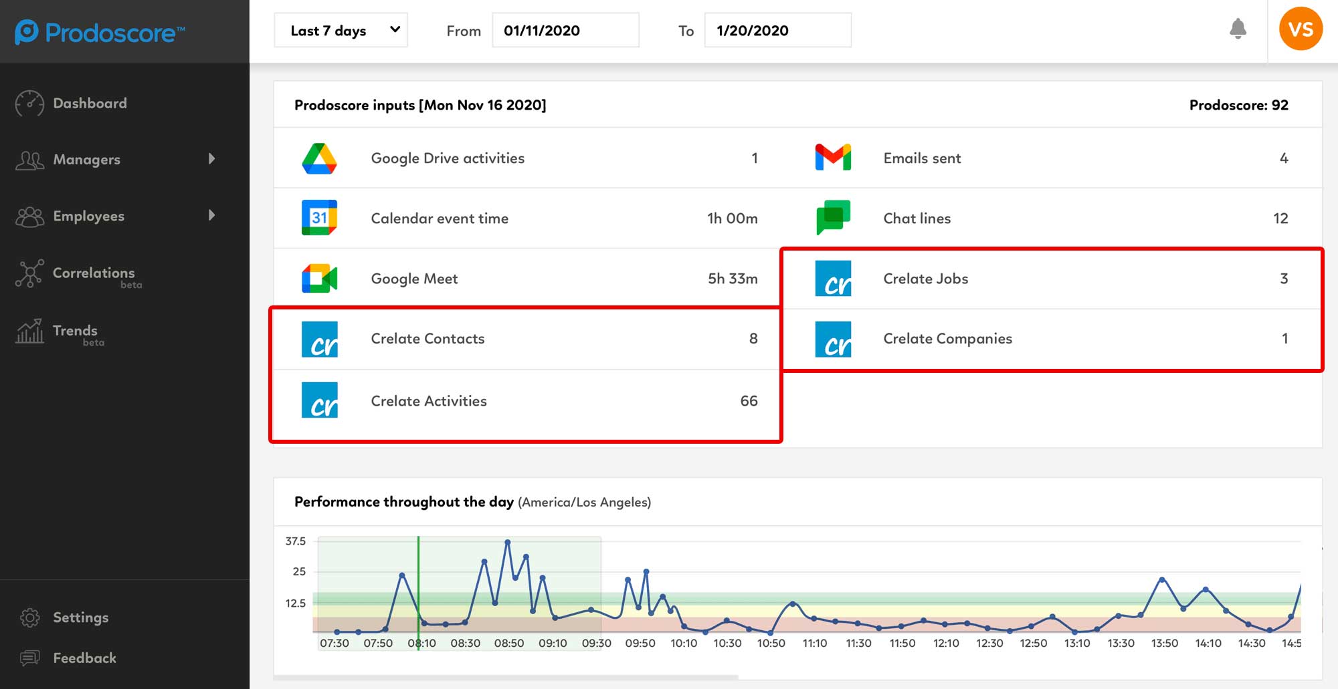Image resolution: width=1338 pixels, height=689 pixels.
Task: Click the Crelate Companies icon
Action: click(x=833, y=339)
